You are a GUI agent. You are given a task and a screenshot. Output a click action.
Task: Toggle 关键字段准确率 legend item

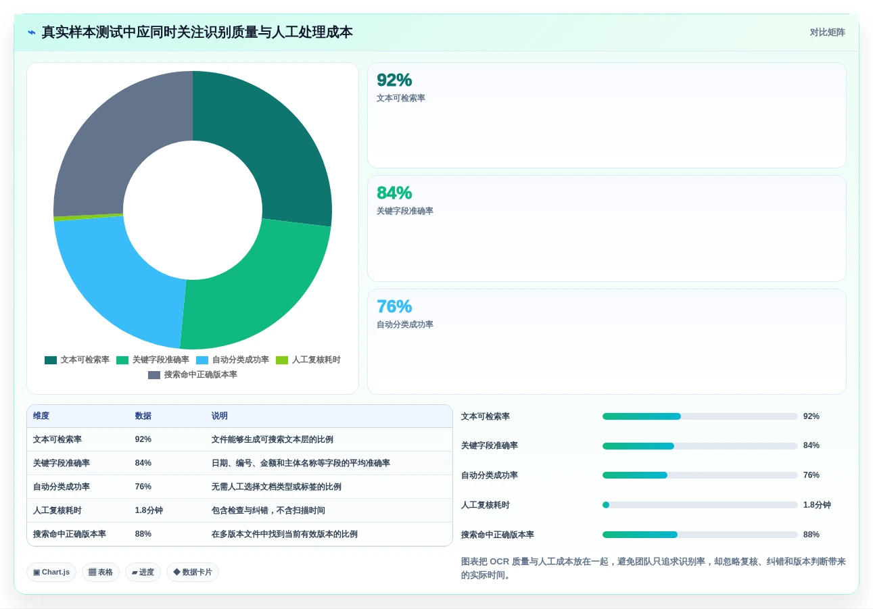click(x=153, y=360)
